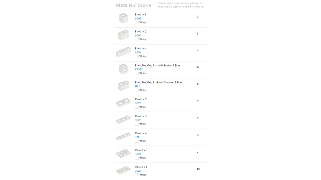This screenshot has height=180, width=321.
Task: Open part number 11211 link
Action: click(x=137, y=86)
